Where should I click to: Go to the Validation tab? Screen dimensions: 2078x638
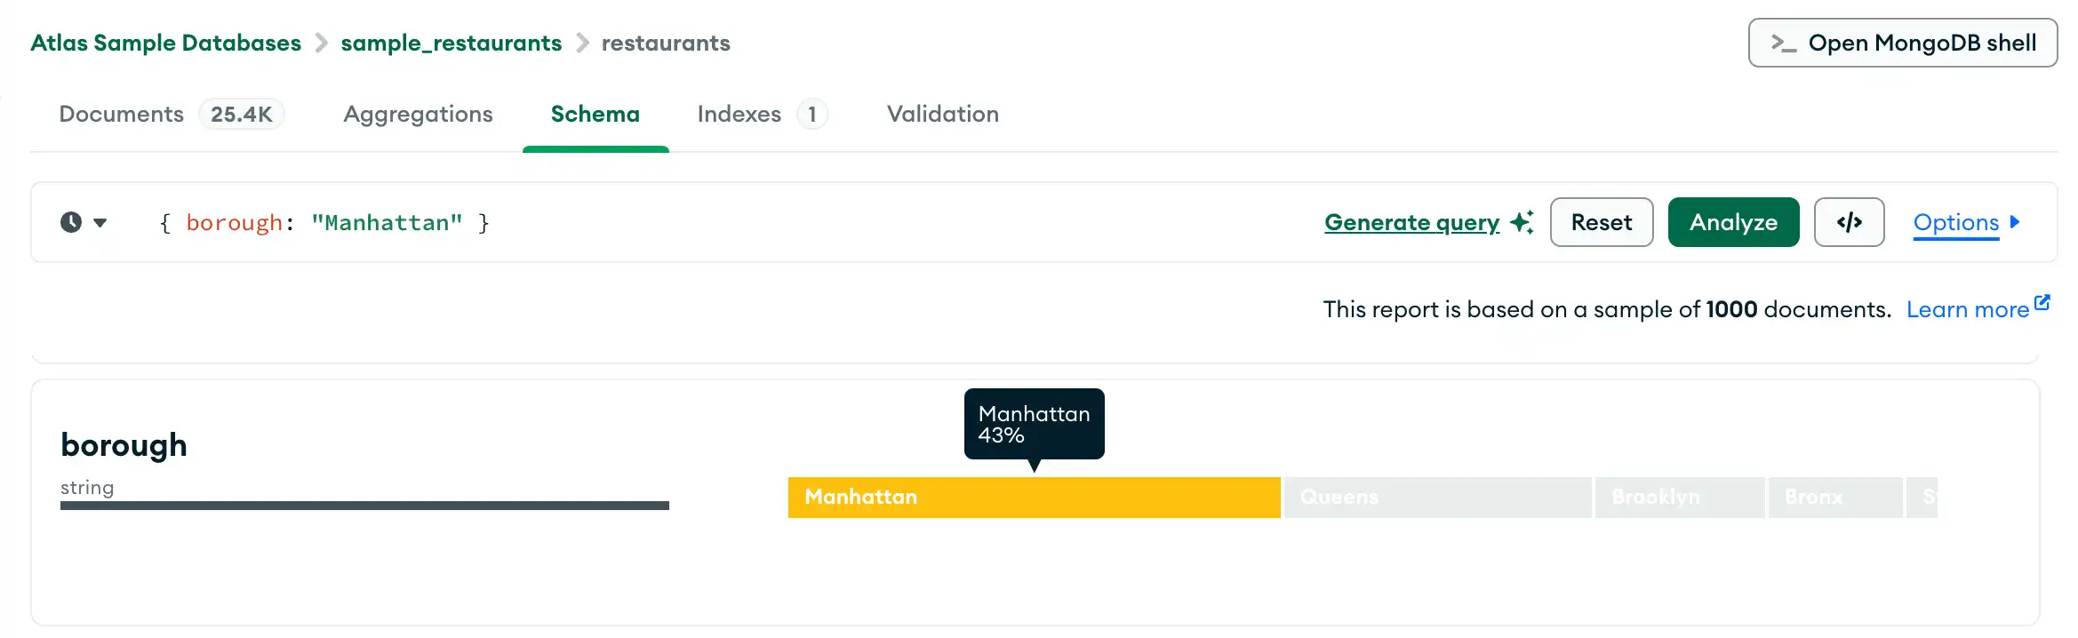(942, 115)
